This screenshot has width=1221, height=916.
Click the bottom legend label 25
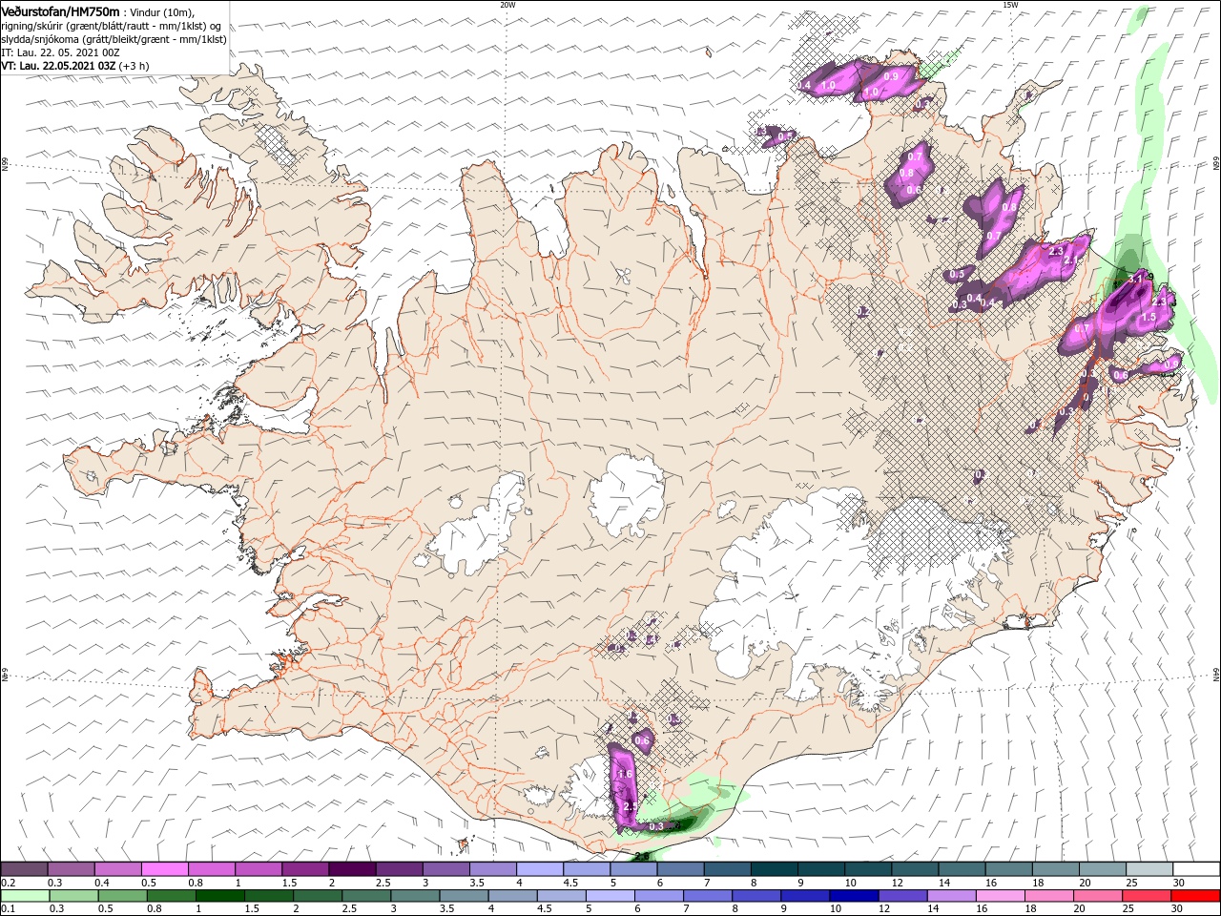pyautogui.click(x=1127, y=909)
